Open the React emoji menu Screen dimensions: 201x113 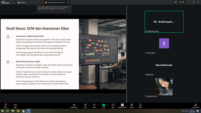[x=94, y=105]
